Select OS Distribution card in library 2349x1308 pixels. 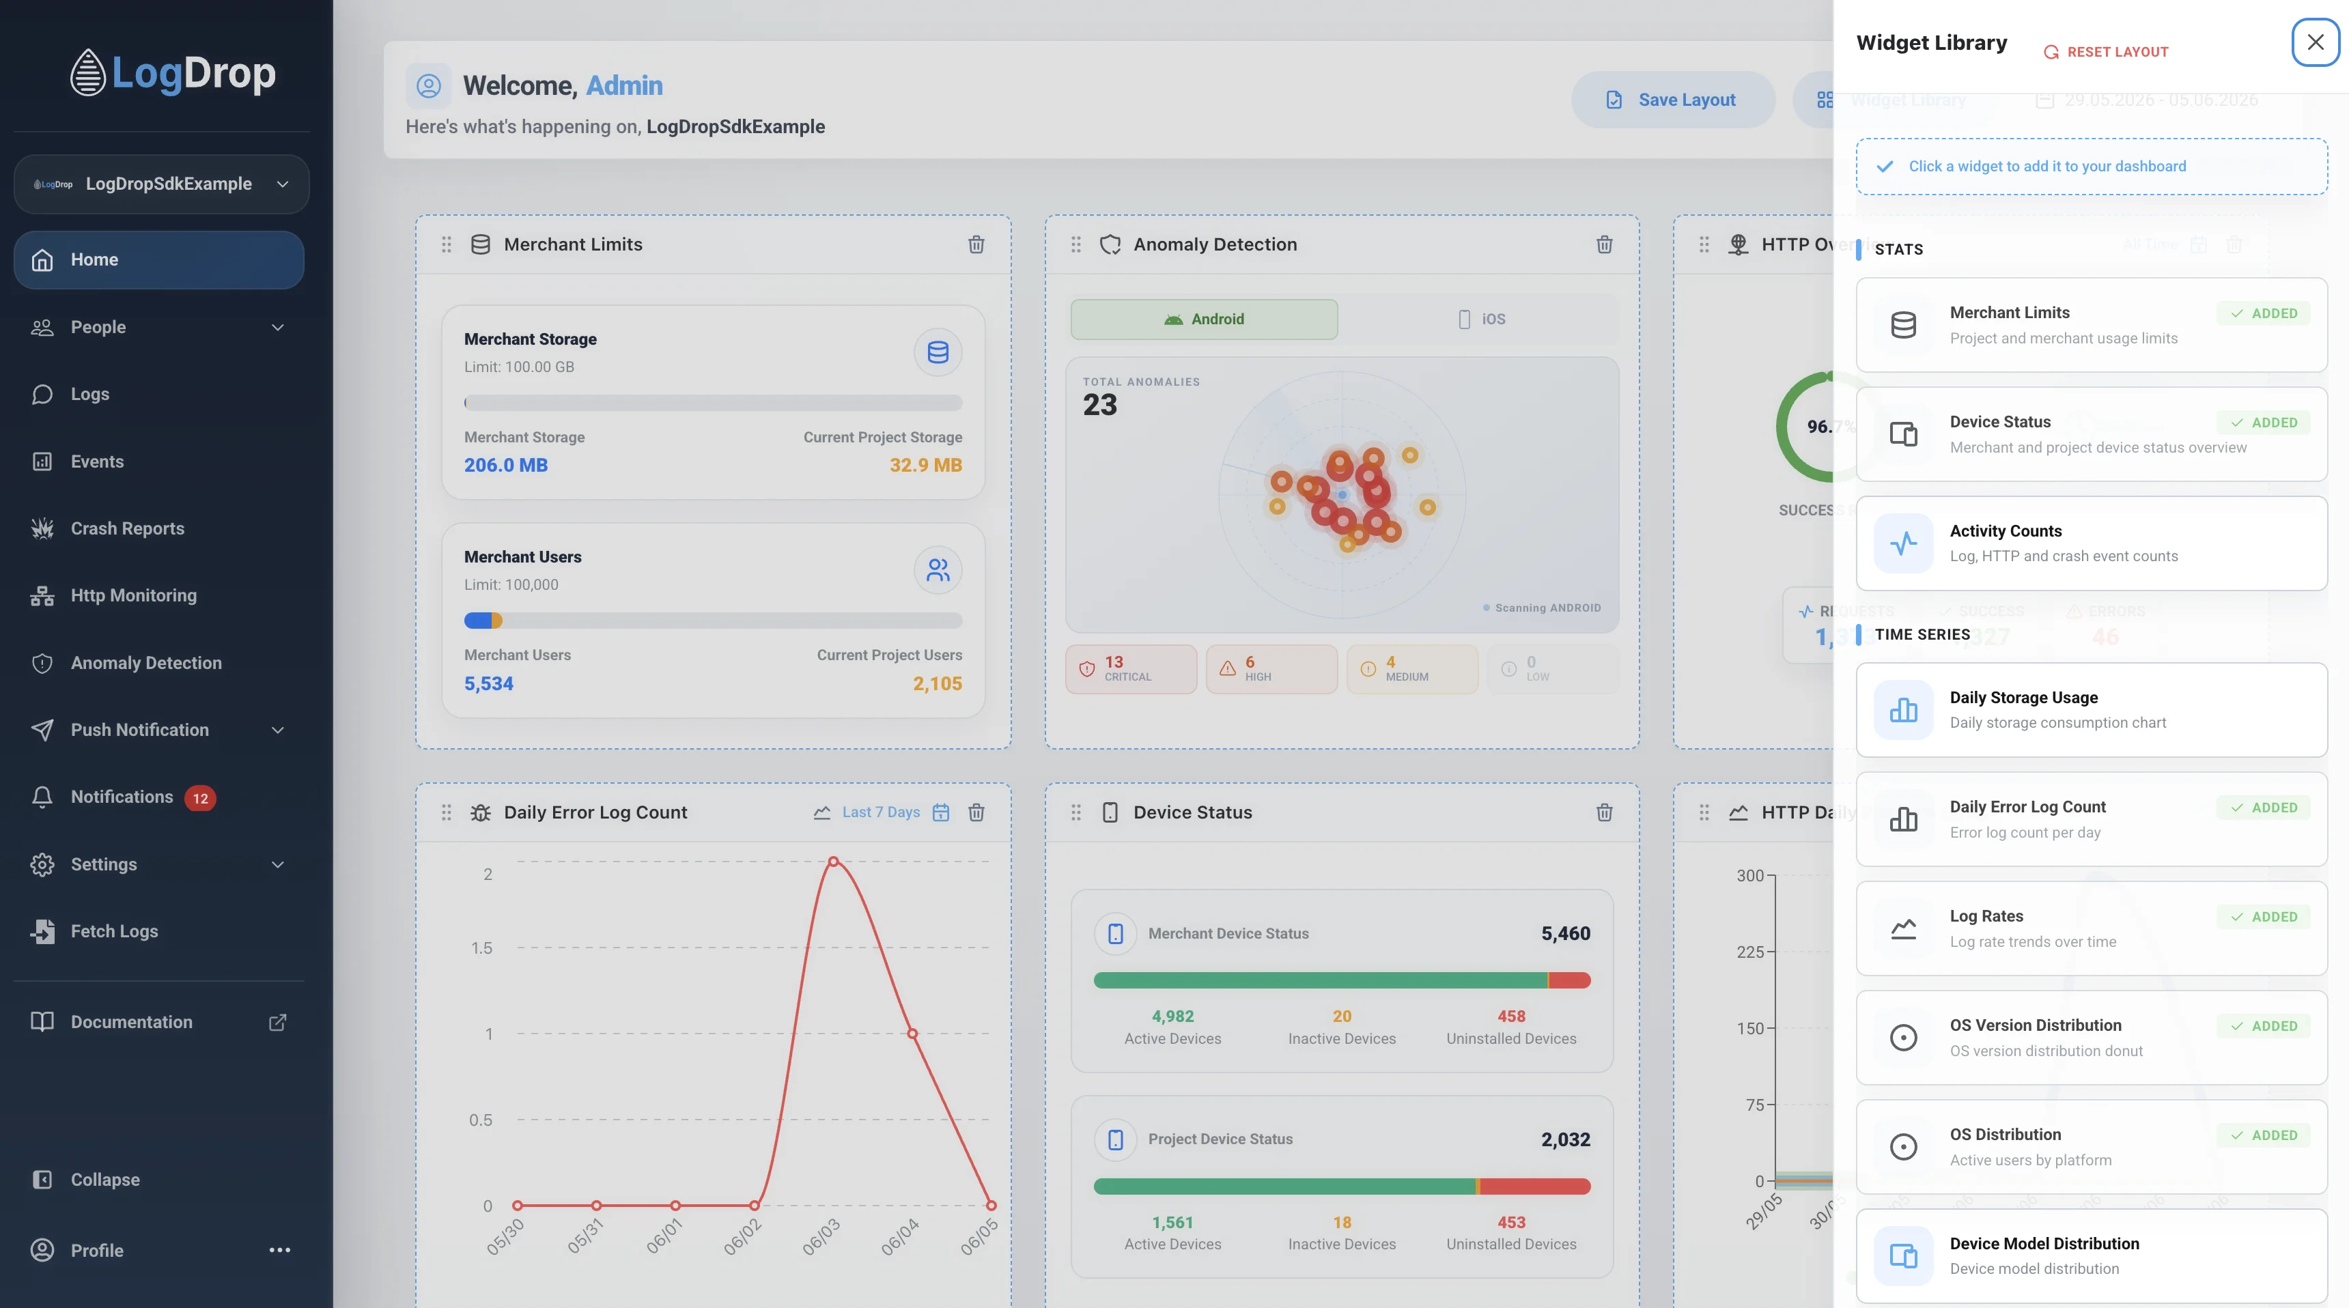tap(2091, 1147)
